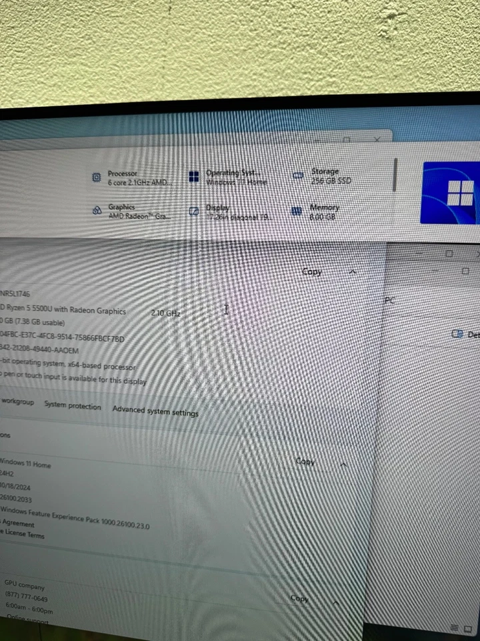Click 'Windows Feature Experience Pack 1000.26100.23.0' text
Screen dimensions: 480x641
[x=75, y=518]
